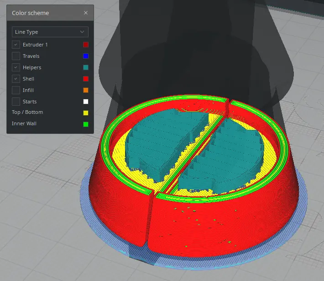Viewport: 324px width, 281px height.
Task: Click the Inner Wall legend label
Action: pyautogui.click(x=24, y=123)
